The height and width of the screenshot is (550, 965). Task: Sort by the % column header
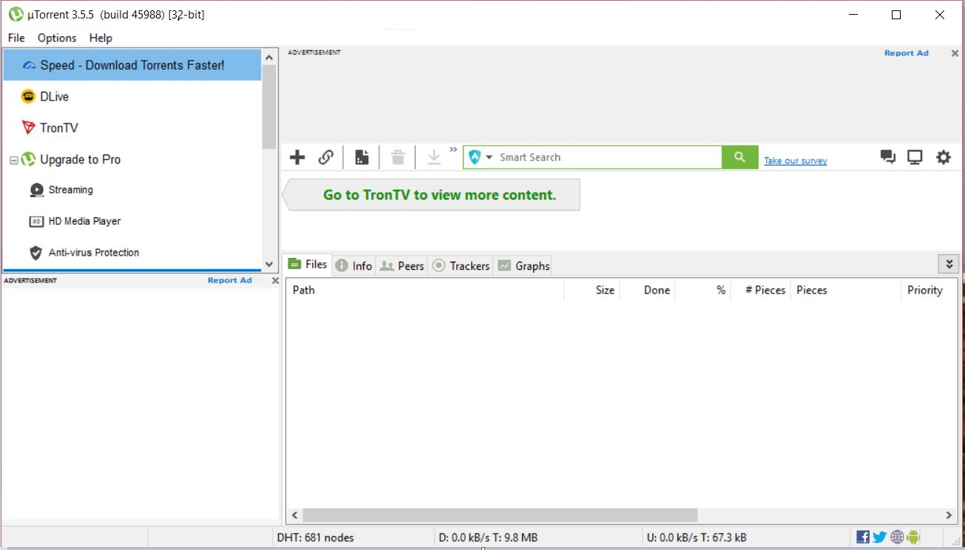703,290
